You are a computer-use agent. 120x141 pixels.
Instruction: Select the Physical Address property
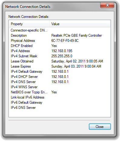(x=23, y=41)
